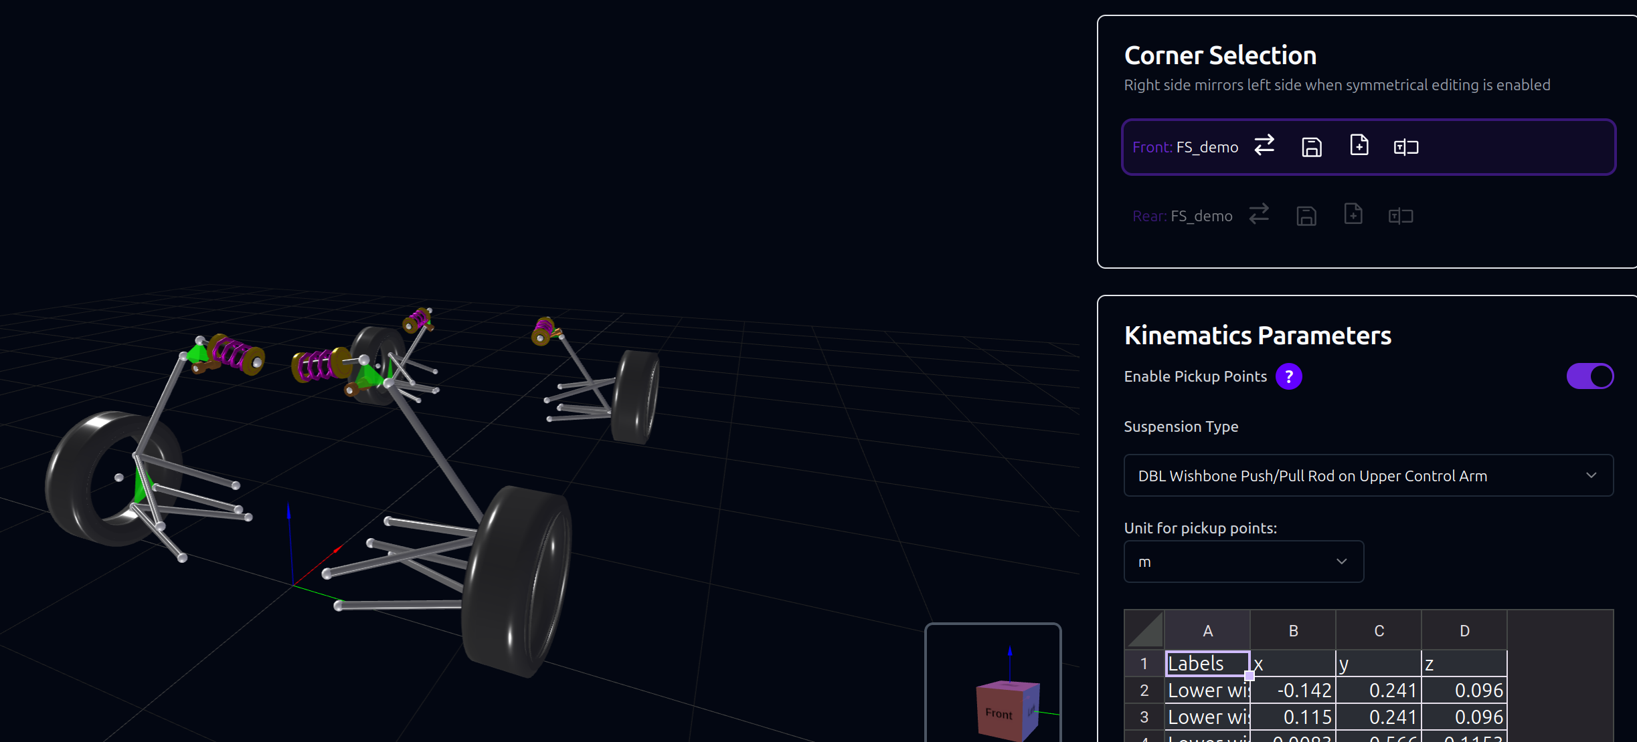Image resolution: width=1637 pixels, height=742 pixels.
Task: Expand the DBL Wishbone suspension chevron
Action: click(x=1592, y=475)
